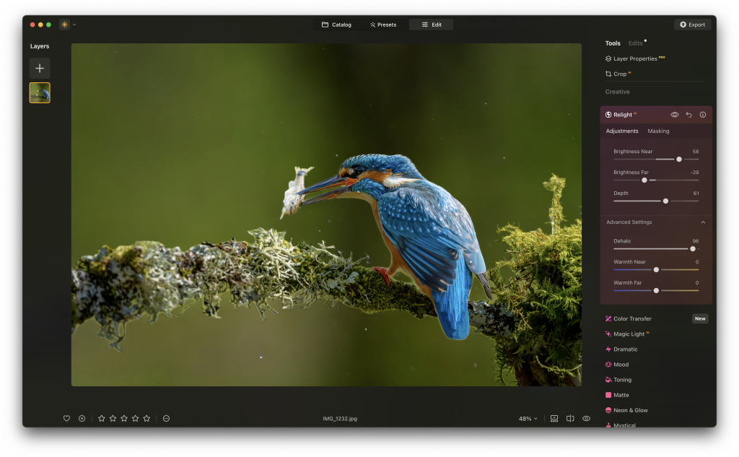
Task: Collapse Advanced Settings chevron
Action: tap(703, 222)
